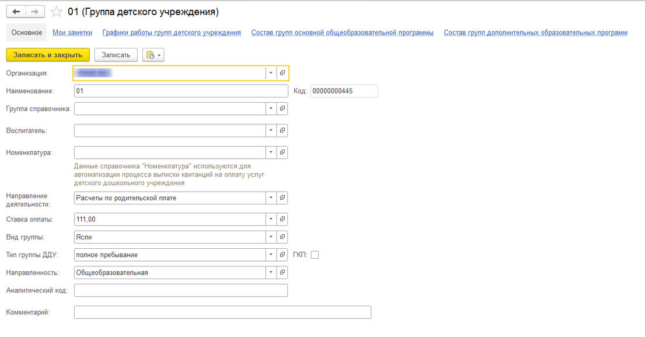
Task: Click open icon beside Ставка оплаты field
Action: (x=283, y=220)
